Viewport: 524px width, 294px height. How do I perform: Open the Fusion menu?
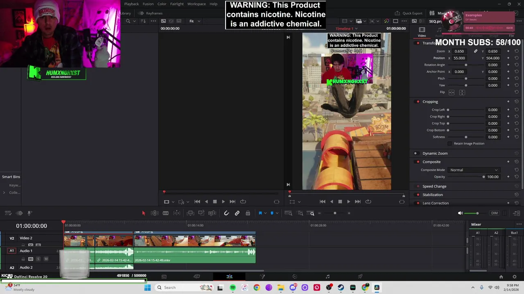pos(148,4)
